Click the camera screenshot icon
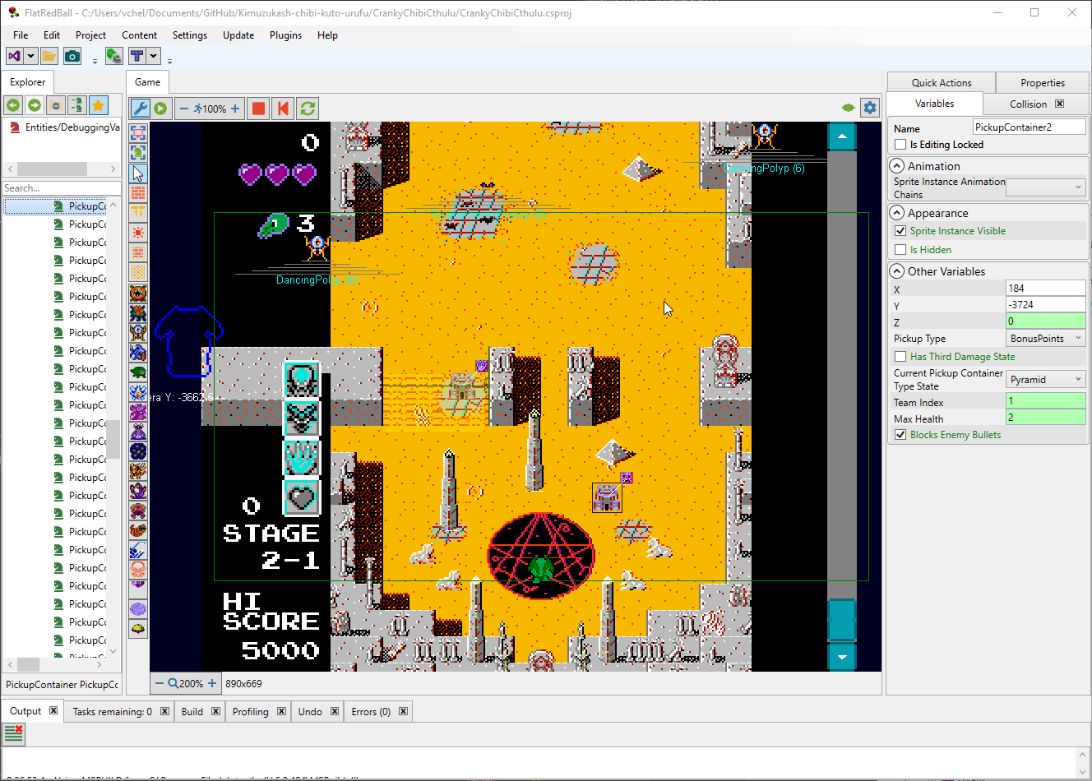Image resolution: width=1092 pixels, height=781 pixels. [72, 56]
